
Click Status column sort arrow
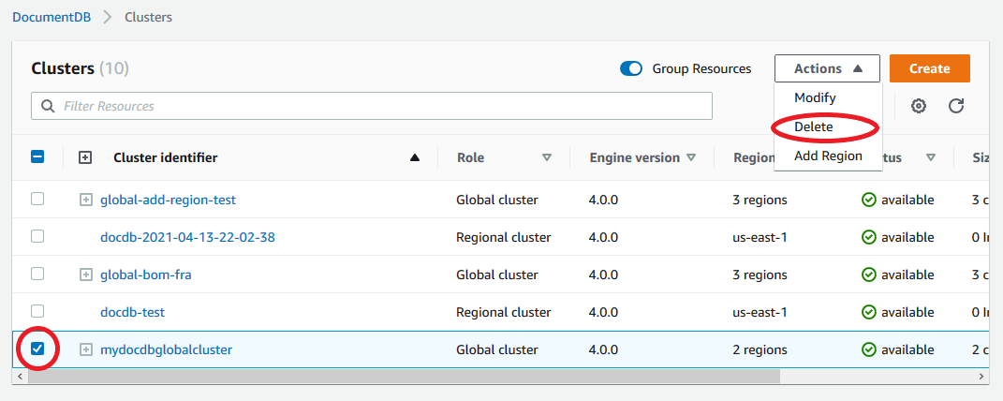click(x=931, y=158)
